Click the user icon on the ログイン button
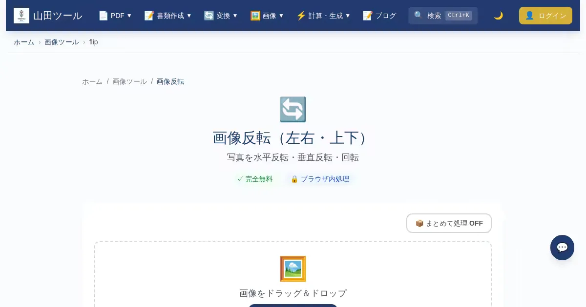Image resolution: width=586 pixels, height=307 pixels. pyautogui.click(x=529, y=16)
